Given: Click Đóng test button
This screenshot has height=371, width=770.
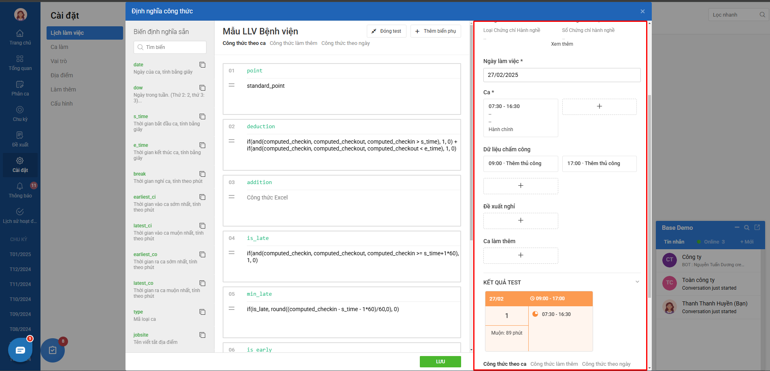Looking at the screenshot, I should pyautogui.click(x=386, y=31).
